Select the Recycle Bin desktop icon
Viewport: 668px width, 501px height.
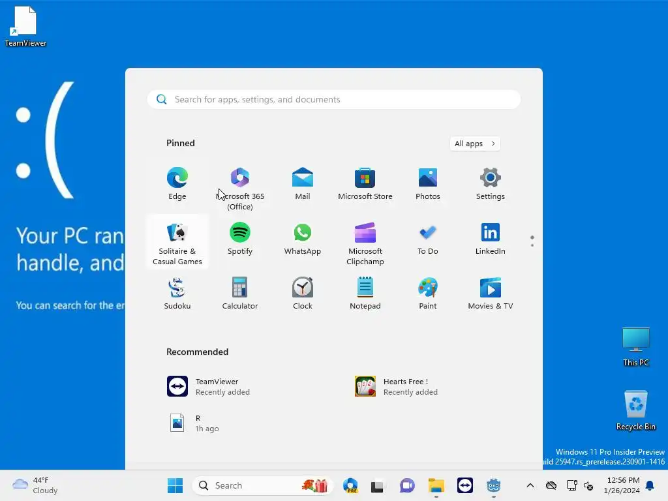635,410
